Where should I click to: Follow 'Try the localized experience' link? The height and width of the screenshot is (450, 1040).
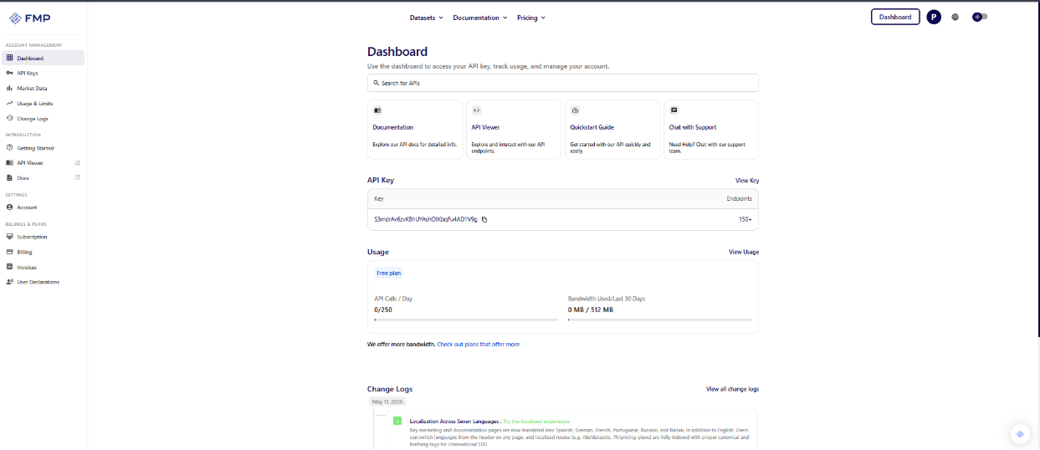click(535, 421)
